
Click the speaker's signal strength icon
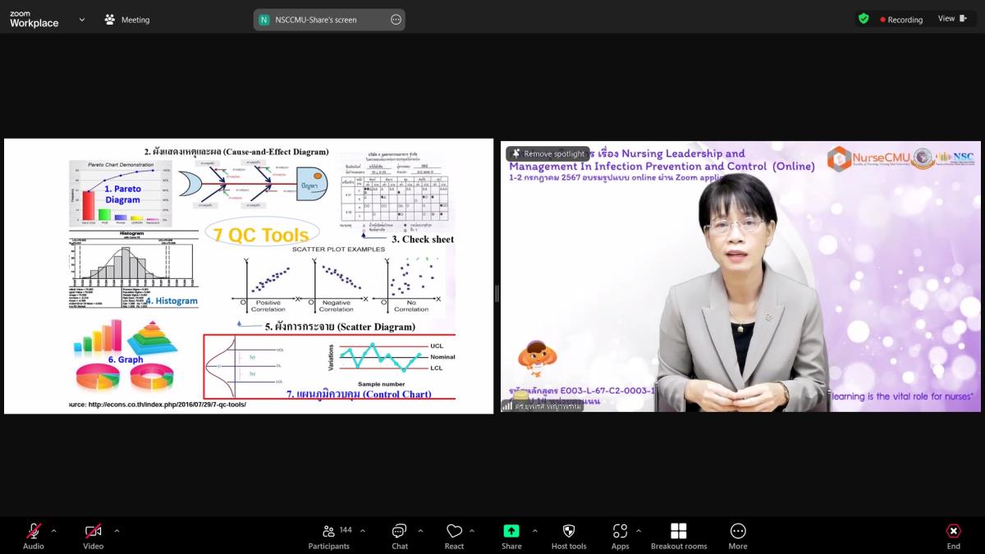pyautogui.click(x=507, y=405)
